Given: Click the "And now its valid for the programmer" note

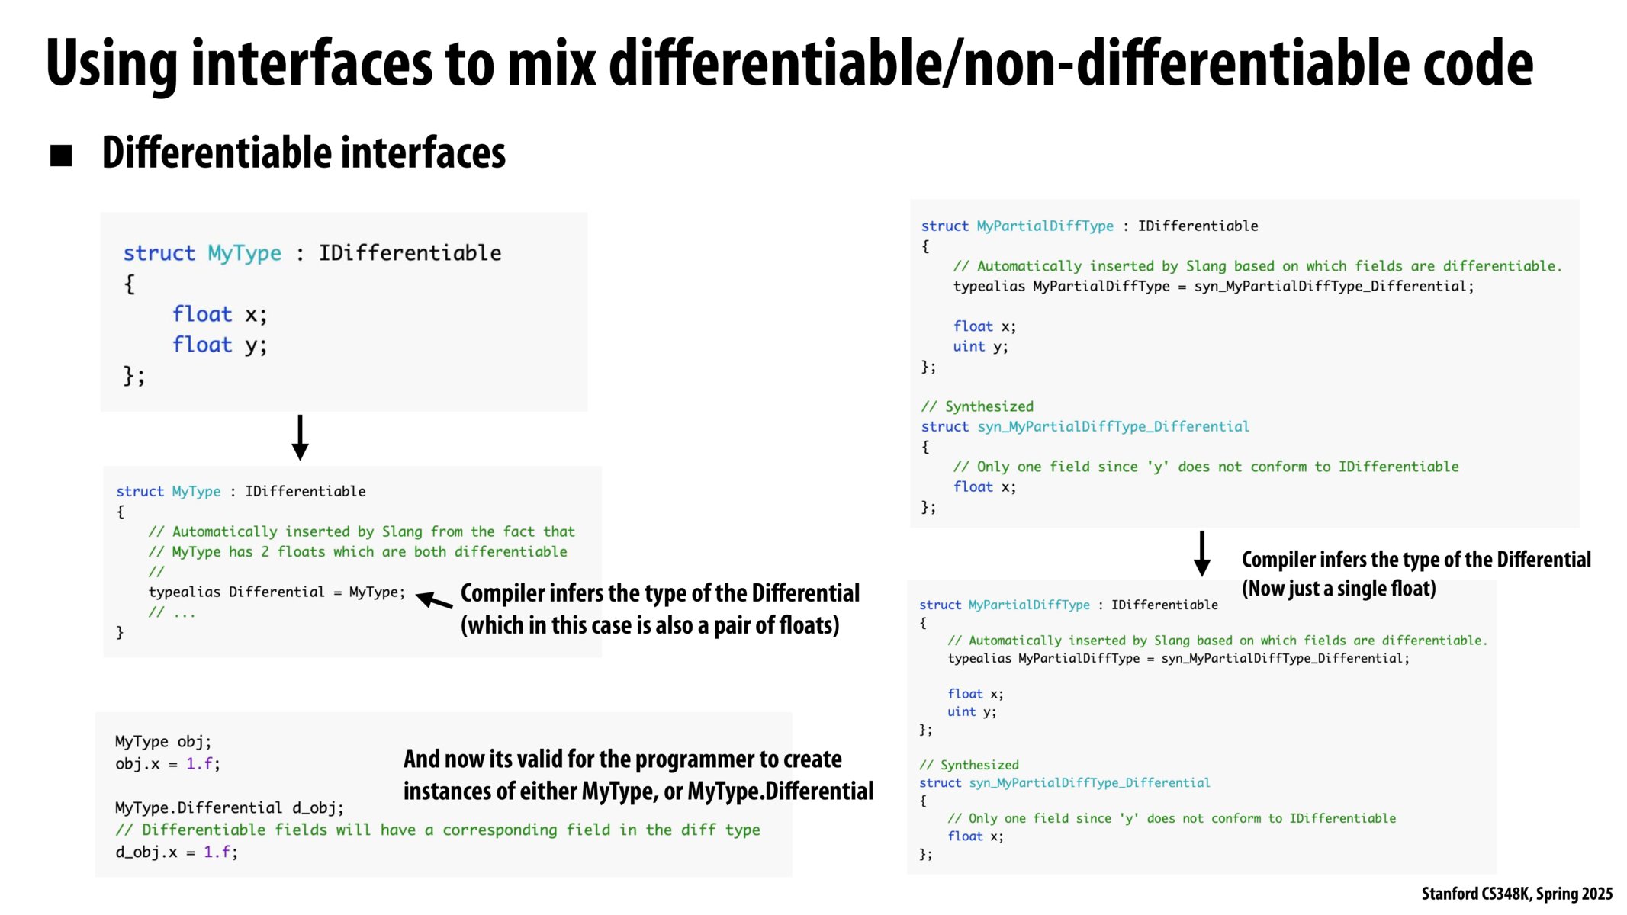Looking at the screenshot, I should tap(622, 759).
